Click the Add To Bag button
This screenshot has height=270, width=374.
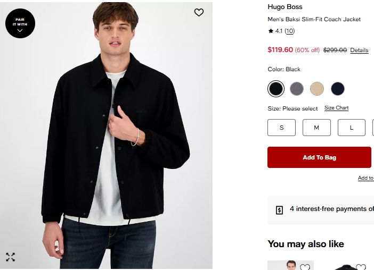point(319,157)
